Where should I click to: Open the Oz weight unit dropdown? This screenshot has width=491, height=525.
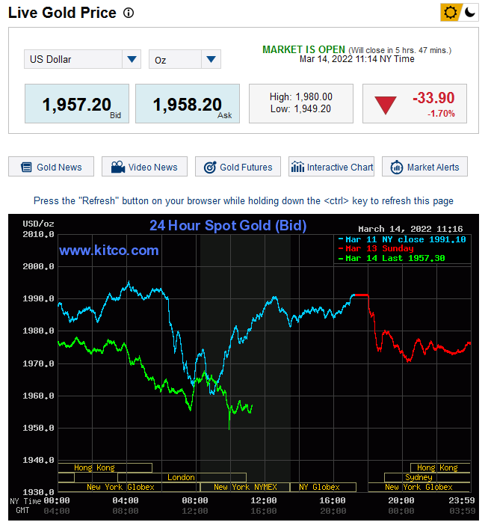point(185,59)
